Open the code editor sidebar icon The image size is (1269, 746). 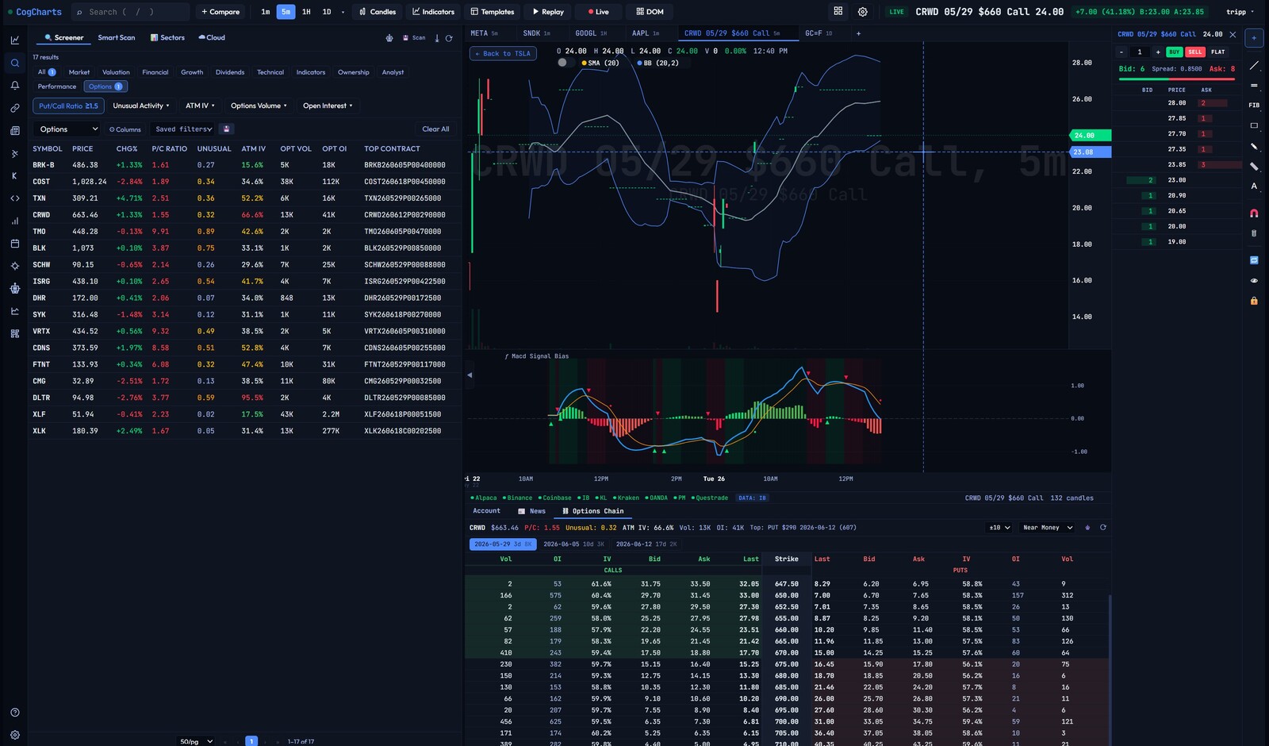[14, 198]
